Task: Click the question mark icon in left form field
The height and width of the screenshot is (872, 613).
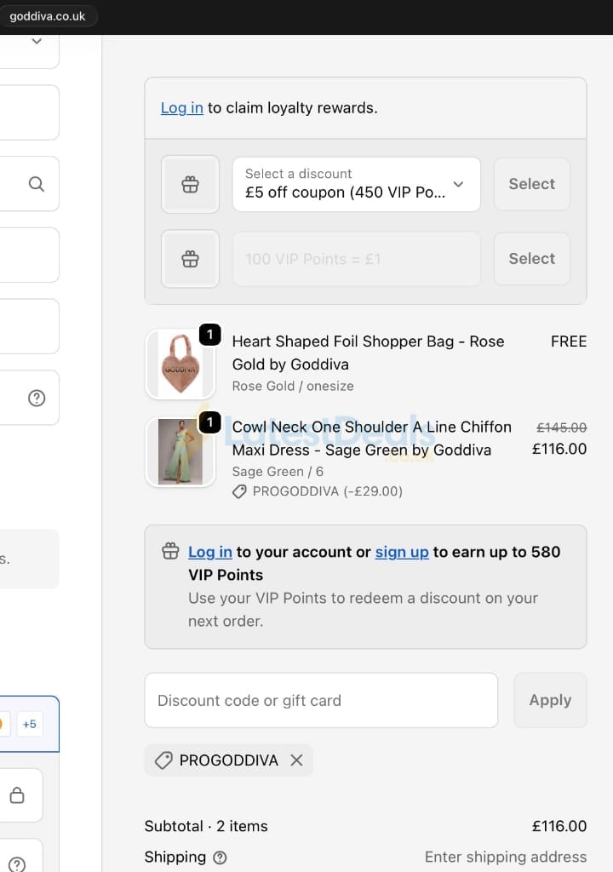Action: (36, 399)
